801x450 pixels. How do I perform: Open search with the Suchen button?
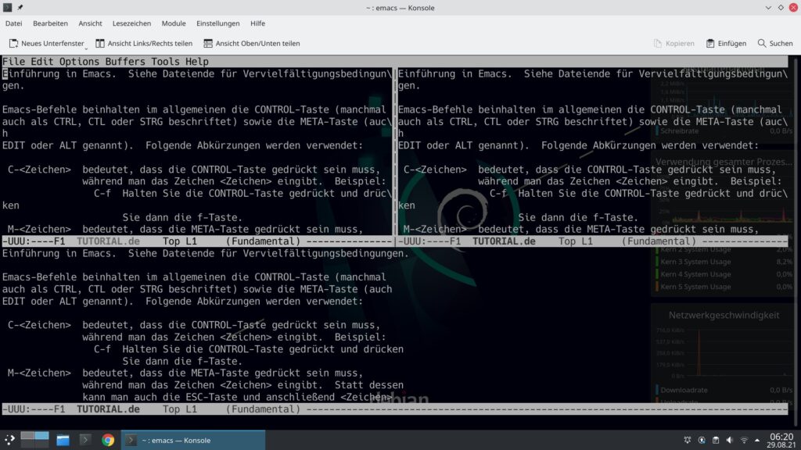[x=775, y=44]
